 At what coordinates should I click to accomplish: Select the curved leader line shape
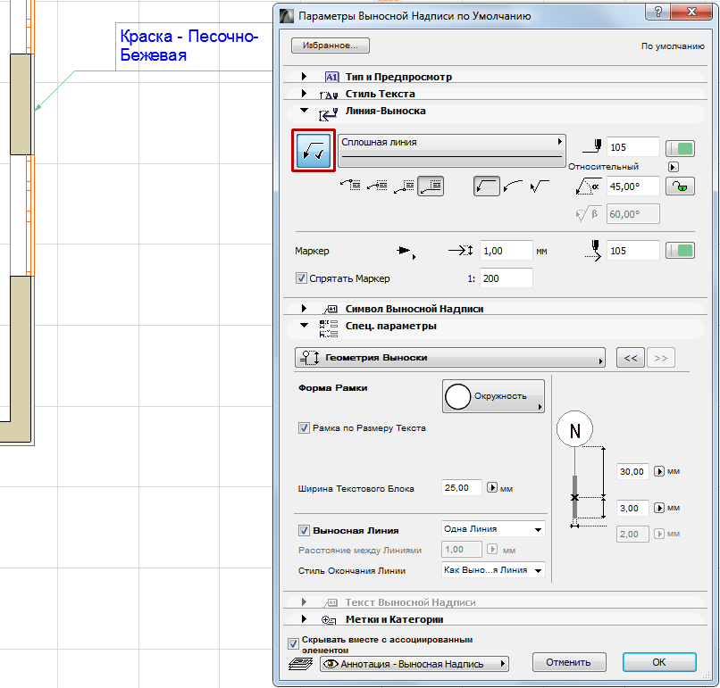pyautogui.click(x=513, y=186)
